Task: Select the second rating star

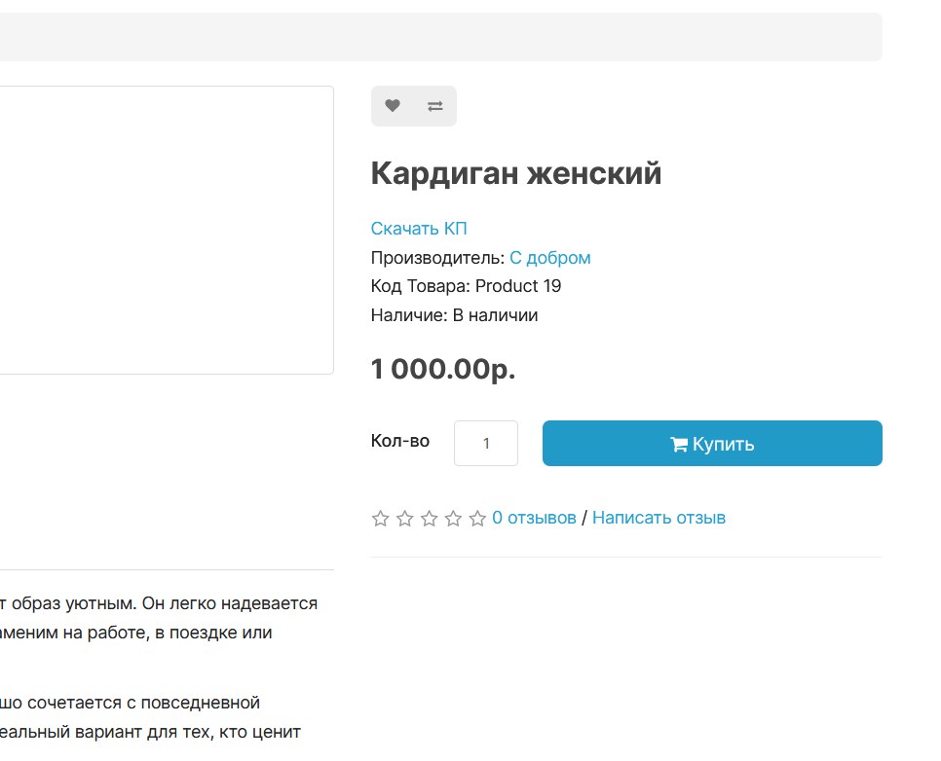Action: pos(405,519)
